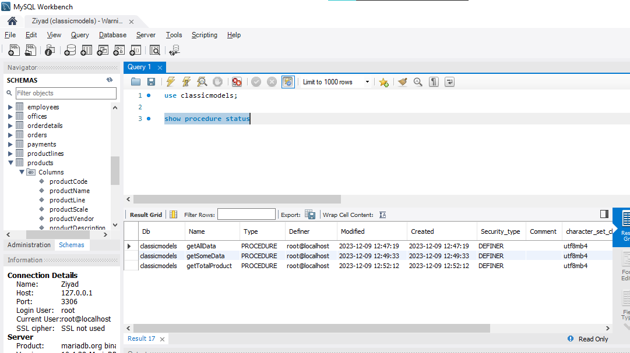Create new function toolbar icon
Viewport: 630px width, 353px height.
135,50
